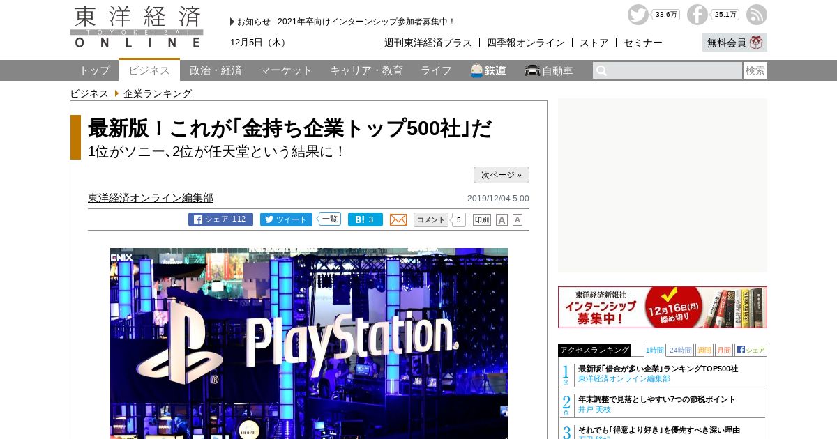This screenshot has width=837, height=439.
Task: Click Twitter follower count 33.6万
Action: click(x=666, y=15)
